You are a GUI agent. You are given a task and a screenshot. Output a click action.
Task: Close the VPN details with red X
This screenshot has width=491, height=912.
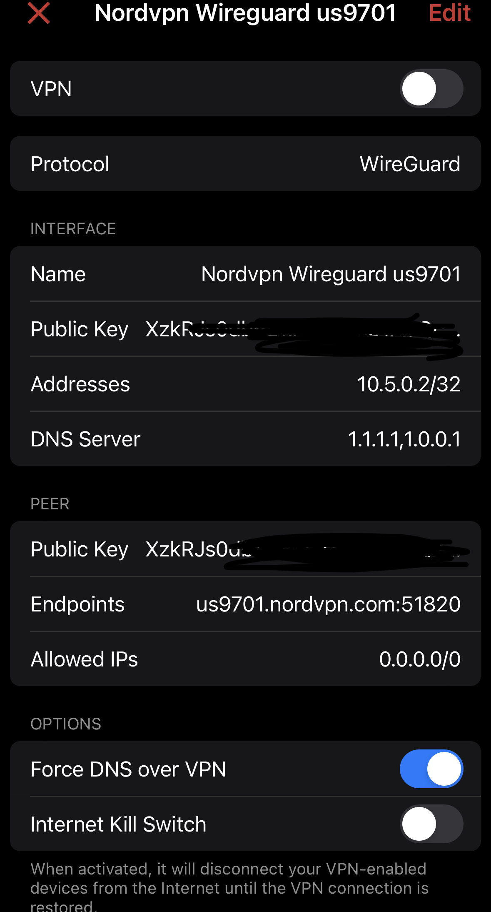click(39, 13)
